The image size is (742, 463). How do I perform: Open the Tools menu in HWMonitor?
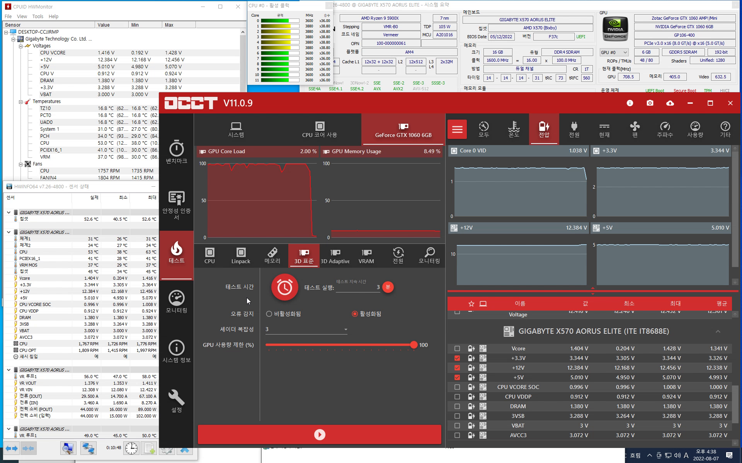(x=37, y=16)
